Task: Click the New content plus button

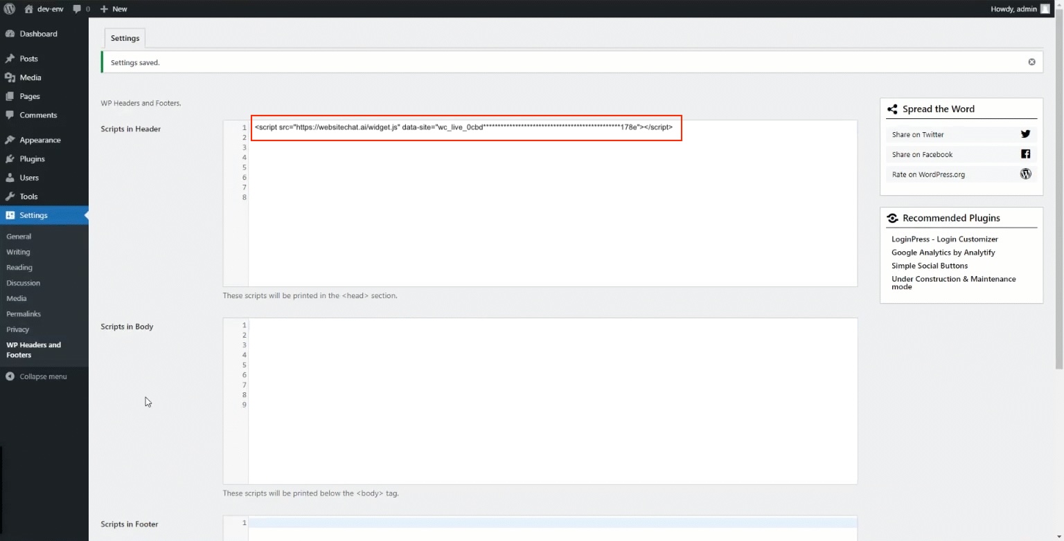Action: click(114, 9)
